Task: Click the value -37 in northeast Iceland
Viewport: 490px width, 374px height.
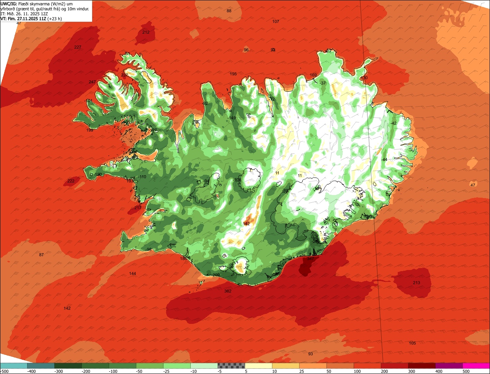Action: point(322,83)
